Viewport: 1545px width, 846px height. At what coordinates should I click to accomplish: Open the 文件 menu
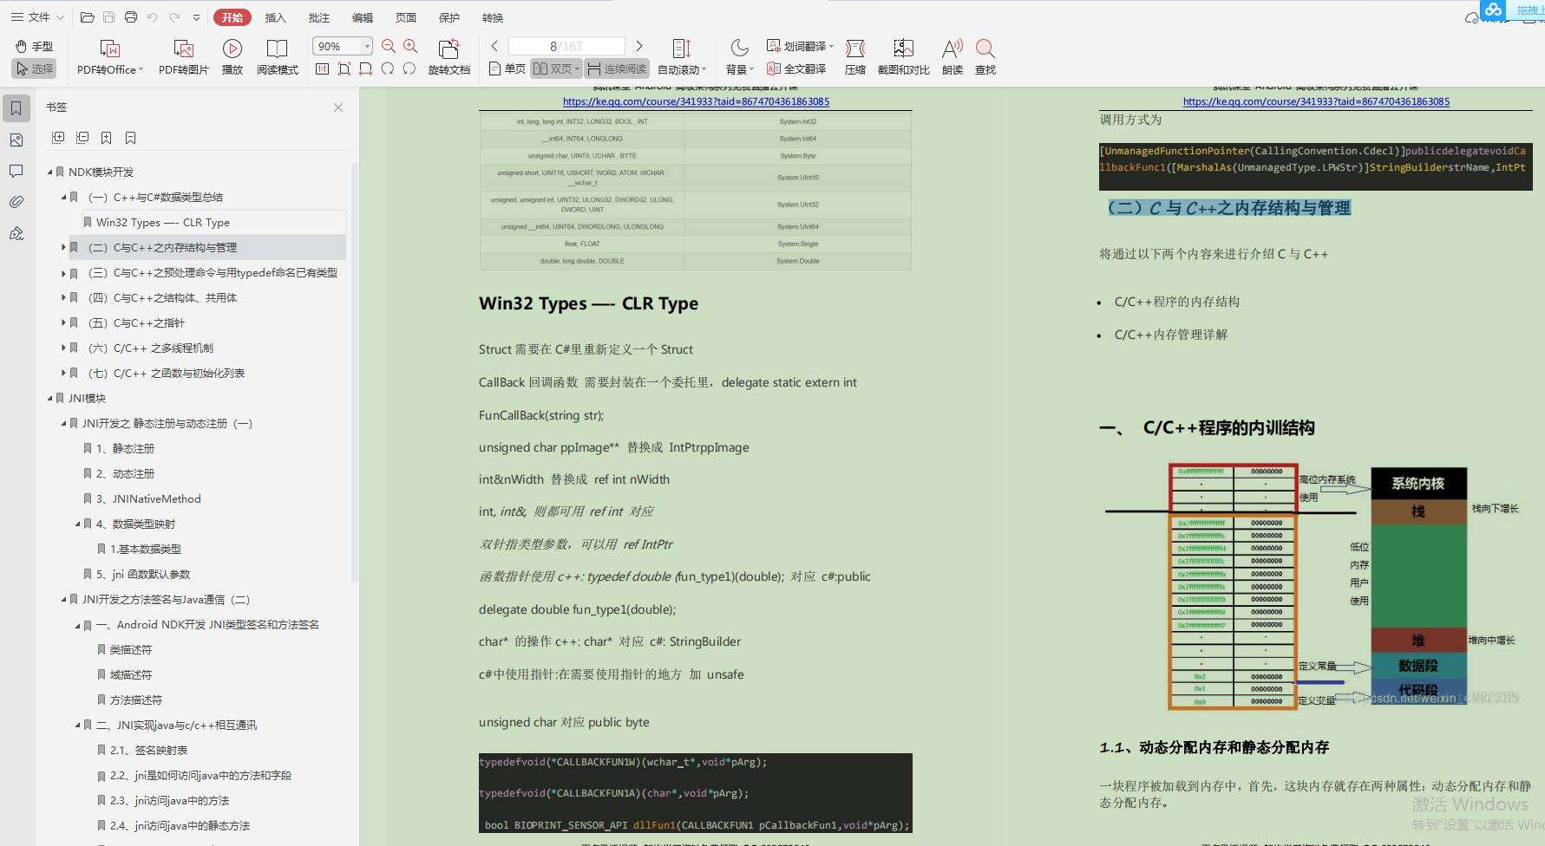(37, 16)
